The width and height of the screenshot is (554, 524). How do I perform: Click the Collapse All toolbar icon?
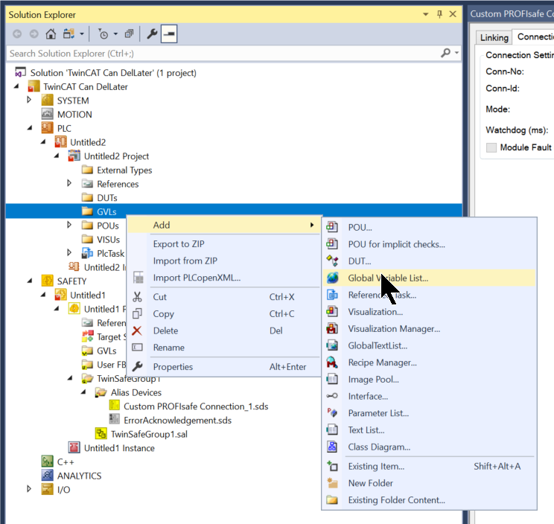coord(129,34)
